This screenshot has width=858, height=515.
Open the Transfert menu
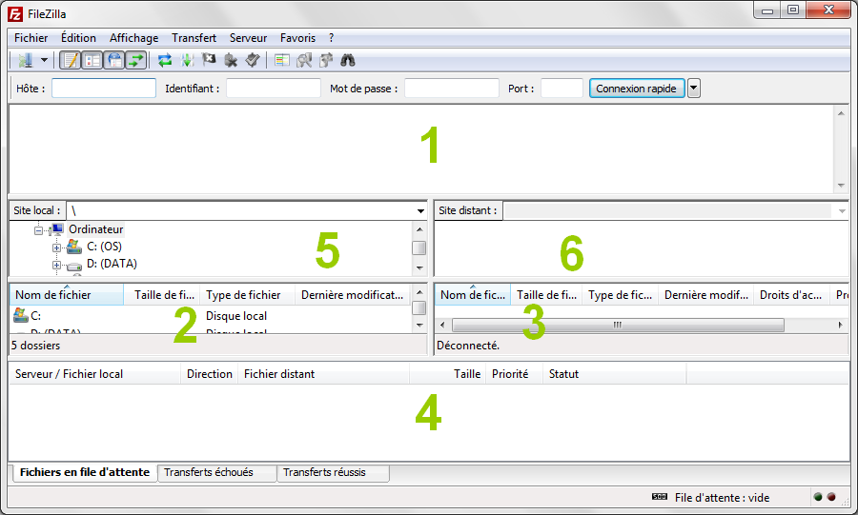click(194, 38)
